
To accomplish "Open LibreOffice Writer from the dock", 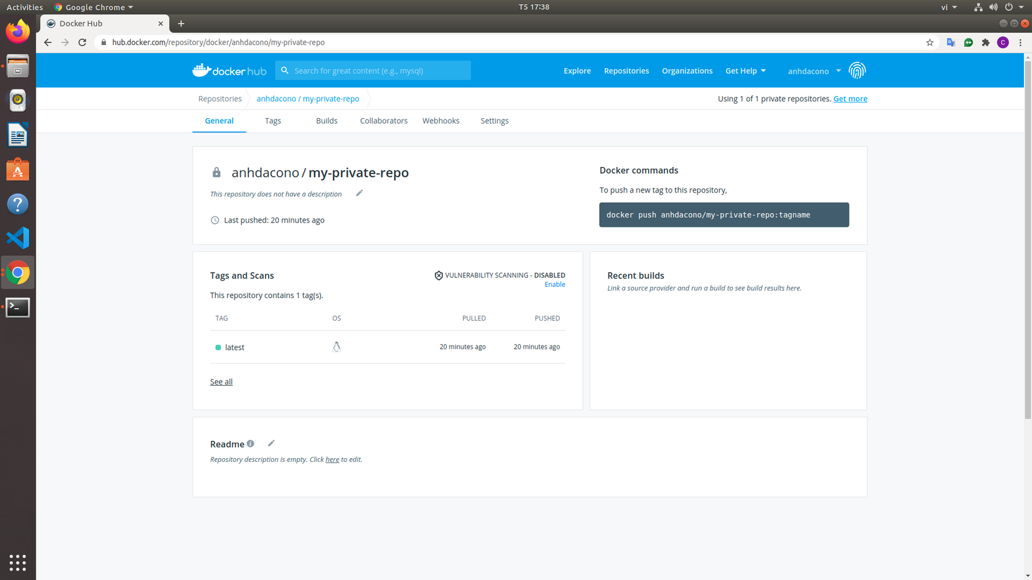I will point(18,135).
